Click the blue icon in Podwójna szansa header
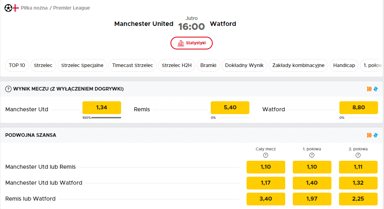This screenshot has height=209, width=384. tap(375, 135)
